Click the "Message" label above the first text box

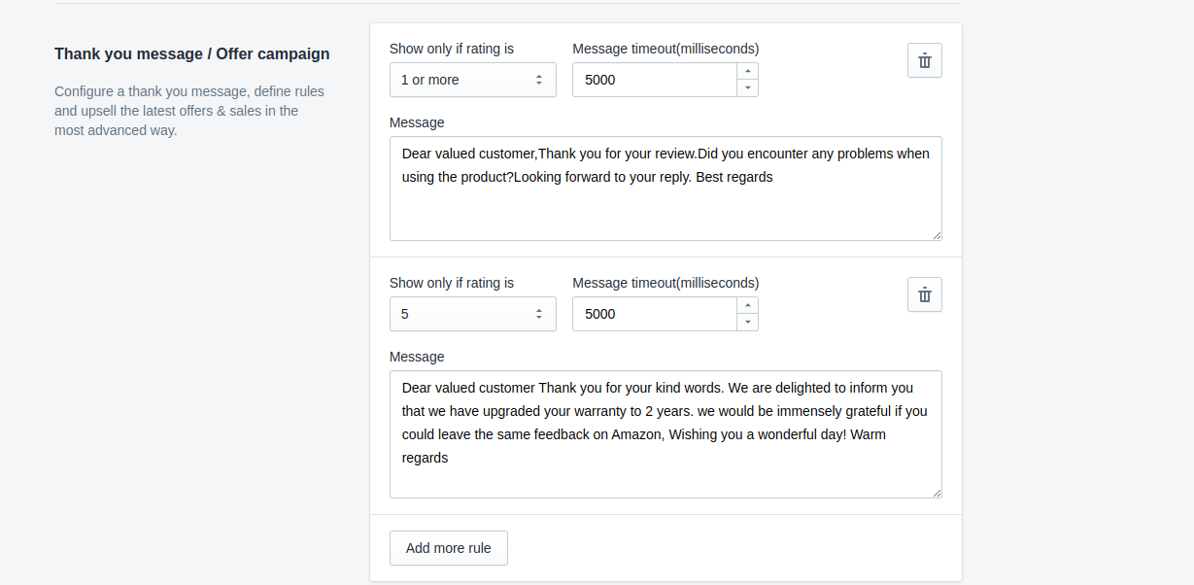(417, 122)
